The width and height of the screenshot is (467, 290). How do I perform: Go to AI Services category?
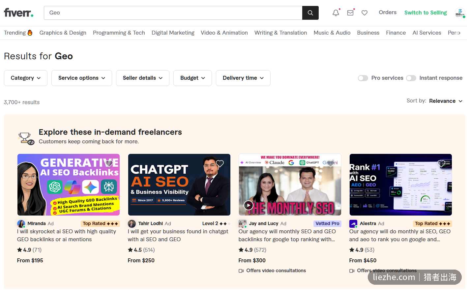coord(427,33)
